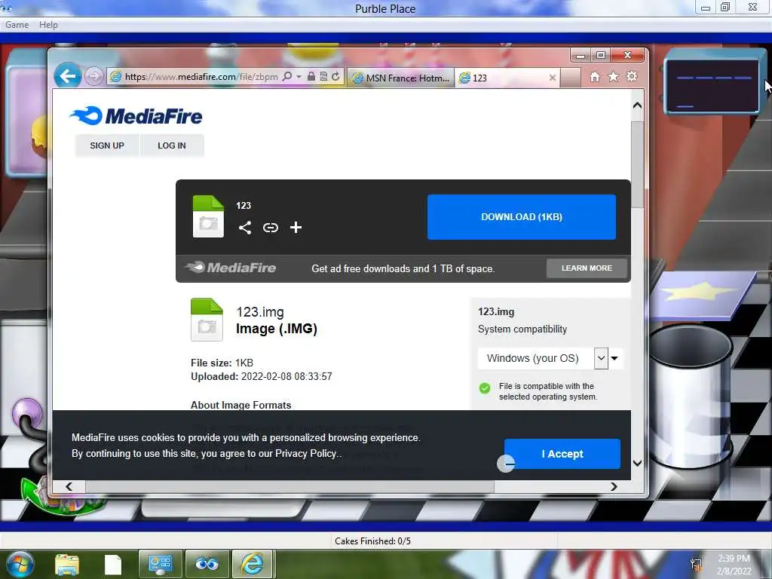
Task: Click the horizontal scrollbar left arrow
Action: point(69,486)
